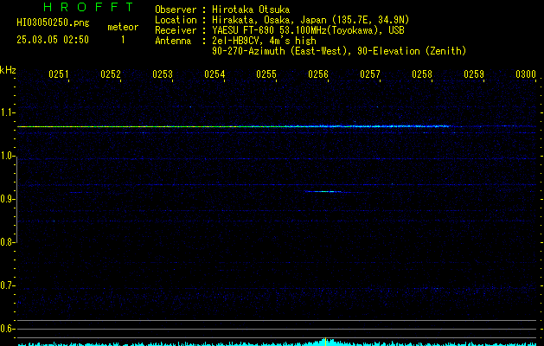This screenshot has height=346, width=544.
Task: Click time marker 0253
Action: coord(163,74)
